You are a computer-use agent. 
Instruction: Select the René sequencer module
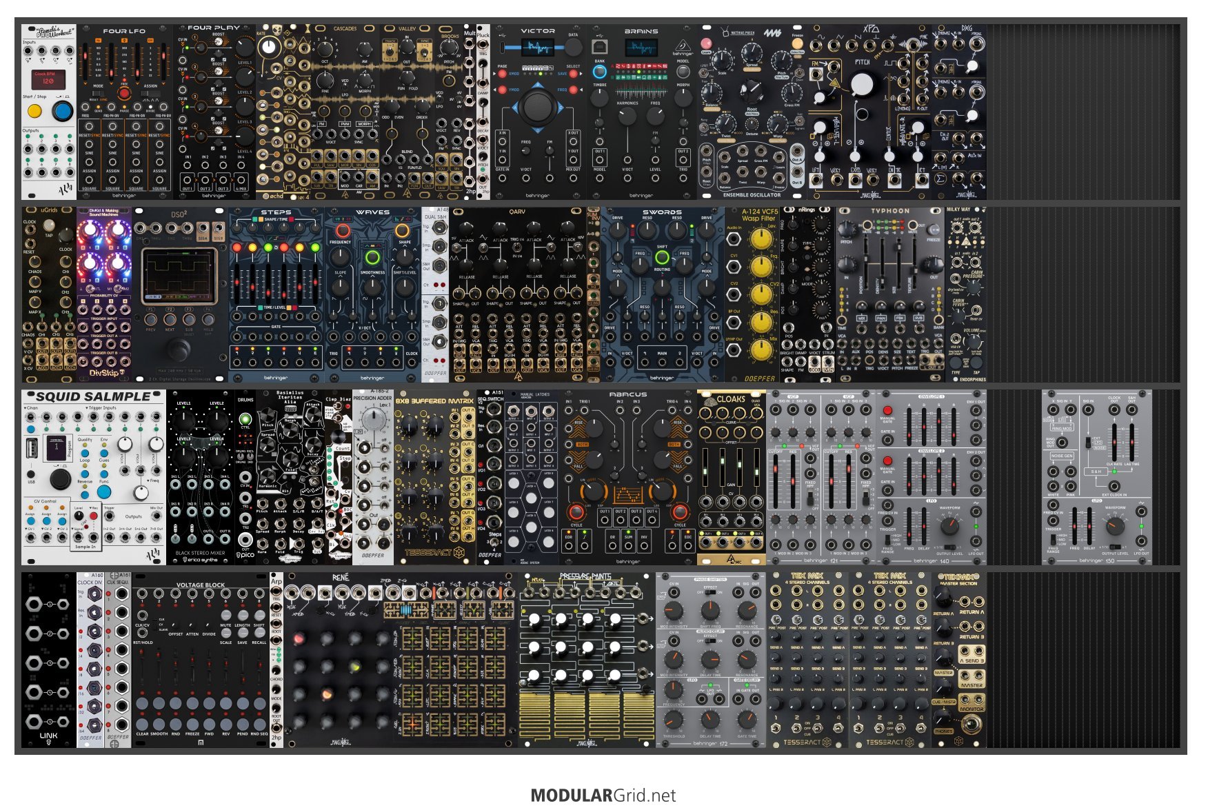(x=401, y=659)
